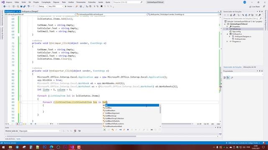Toggle word wrap icon in output panel
The width and height of the screenshot is (268, 150).
[x=79, y=131]
